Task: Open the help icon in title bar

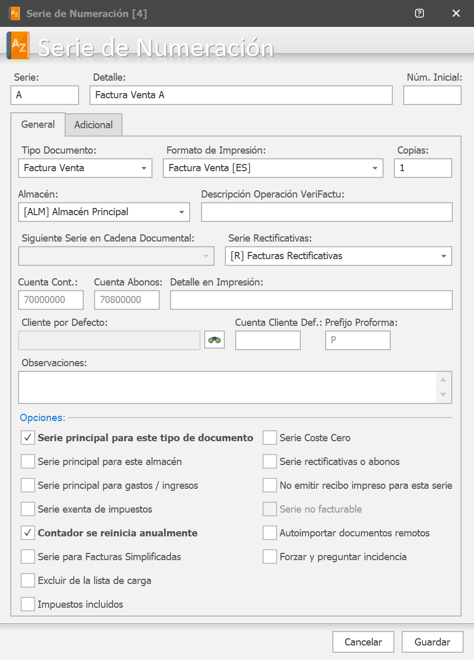Action: click(x=420, y=13)
